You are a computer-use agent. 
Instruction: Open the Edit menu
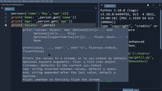pos(5,1)
